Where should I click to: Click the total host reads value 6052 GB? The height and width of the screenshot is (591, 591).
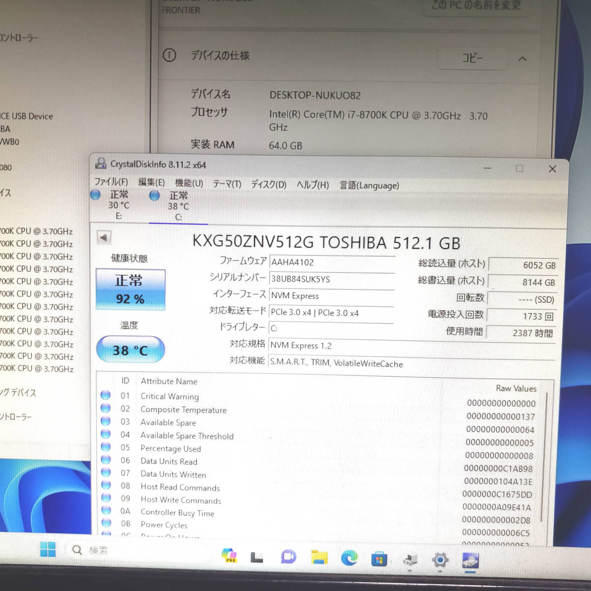524,265
